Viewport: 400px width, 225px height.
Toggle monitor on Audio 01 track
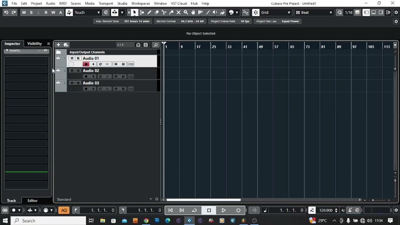click(x=93, y=64)
